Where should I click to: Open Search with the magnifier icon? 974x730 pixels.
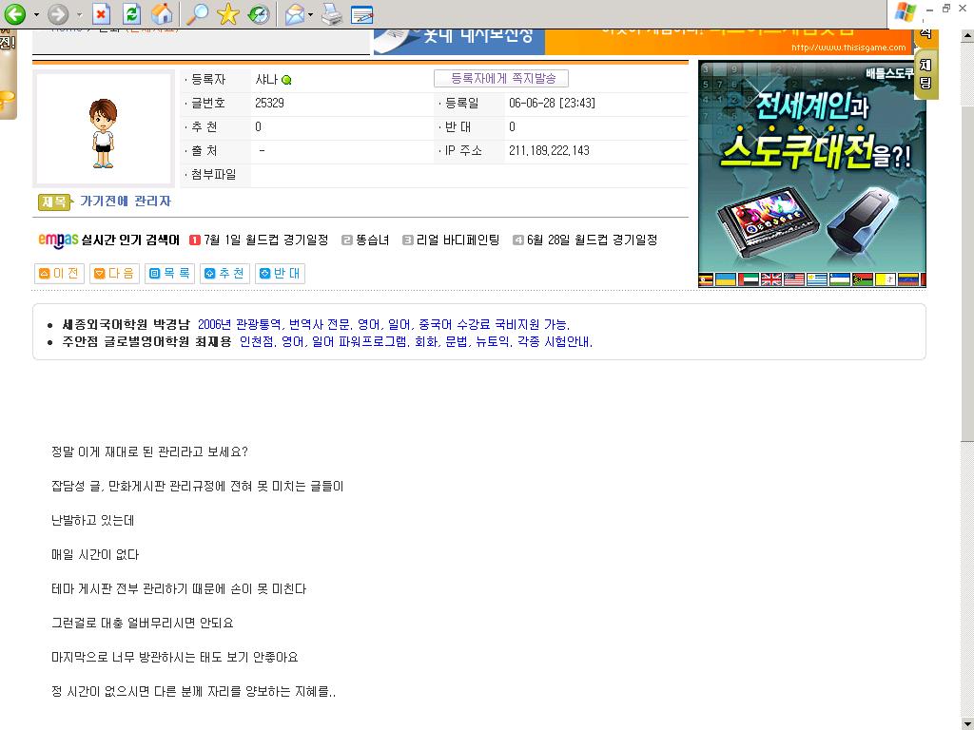(198, 13)
